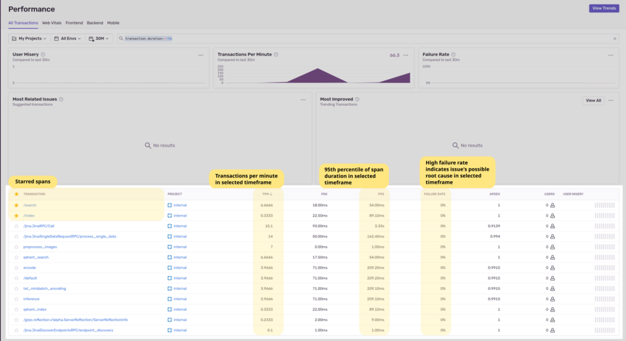This screenshot has height=341, width=626.
Task: Sort by Users column header
Action: click(549, 194)
